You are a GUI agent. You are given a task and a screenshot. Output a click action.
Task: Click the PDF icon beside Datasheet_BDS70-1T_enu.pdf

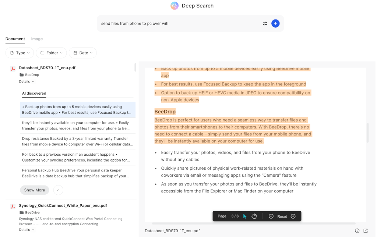coord(13,68)
